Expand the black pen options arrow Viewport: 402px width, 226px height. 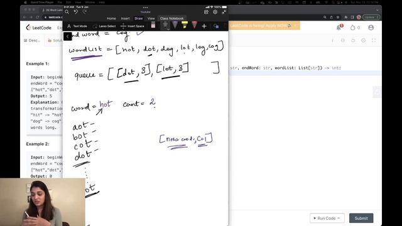coord(168,29)
